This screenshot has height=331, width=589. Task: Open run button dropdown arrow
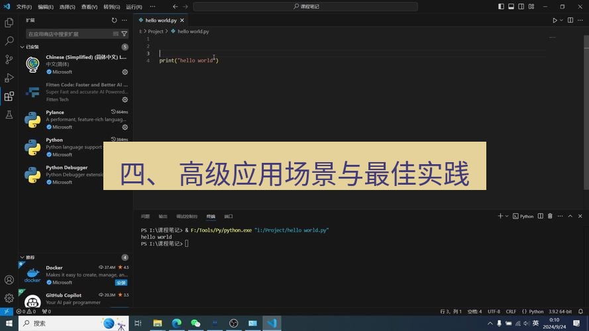pos(561,21)
